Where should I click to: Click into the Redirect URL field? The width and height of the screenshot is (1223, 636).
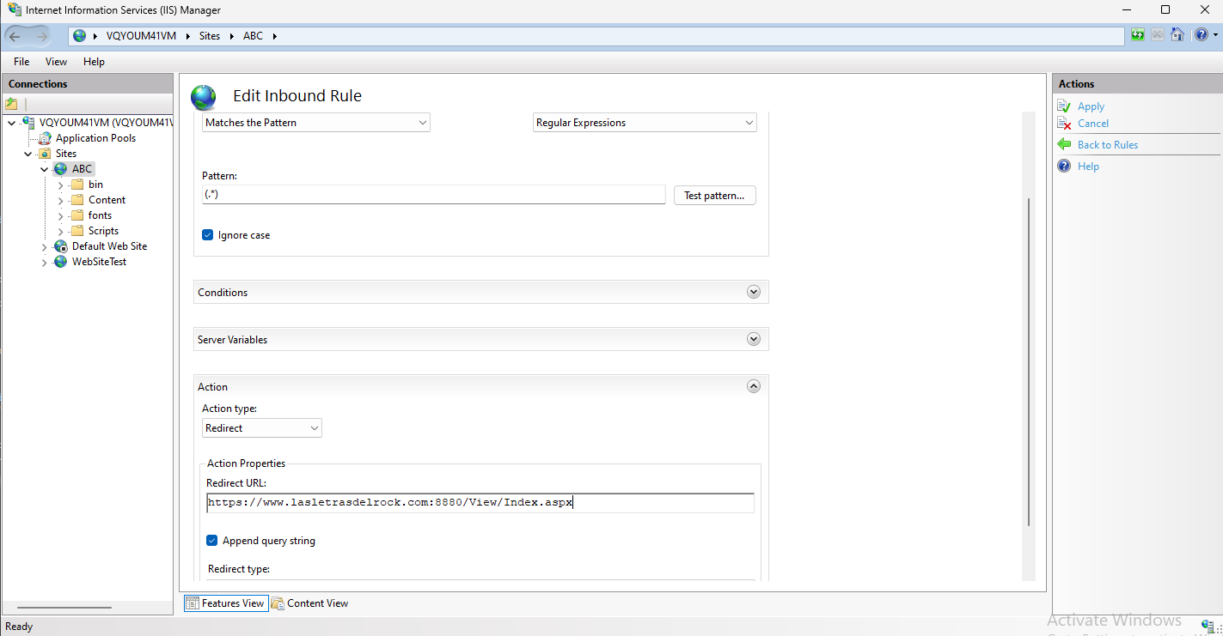[480, 503]
